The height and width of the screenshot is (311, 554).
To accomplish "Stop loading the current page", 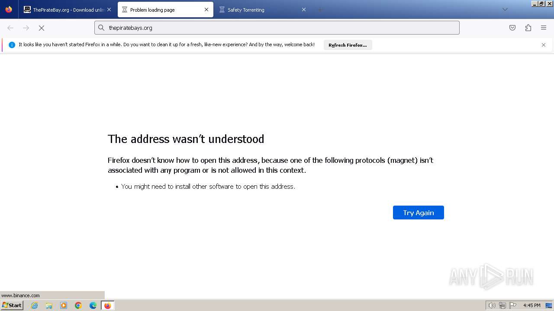I will (x=42, y=28).
